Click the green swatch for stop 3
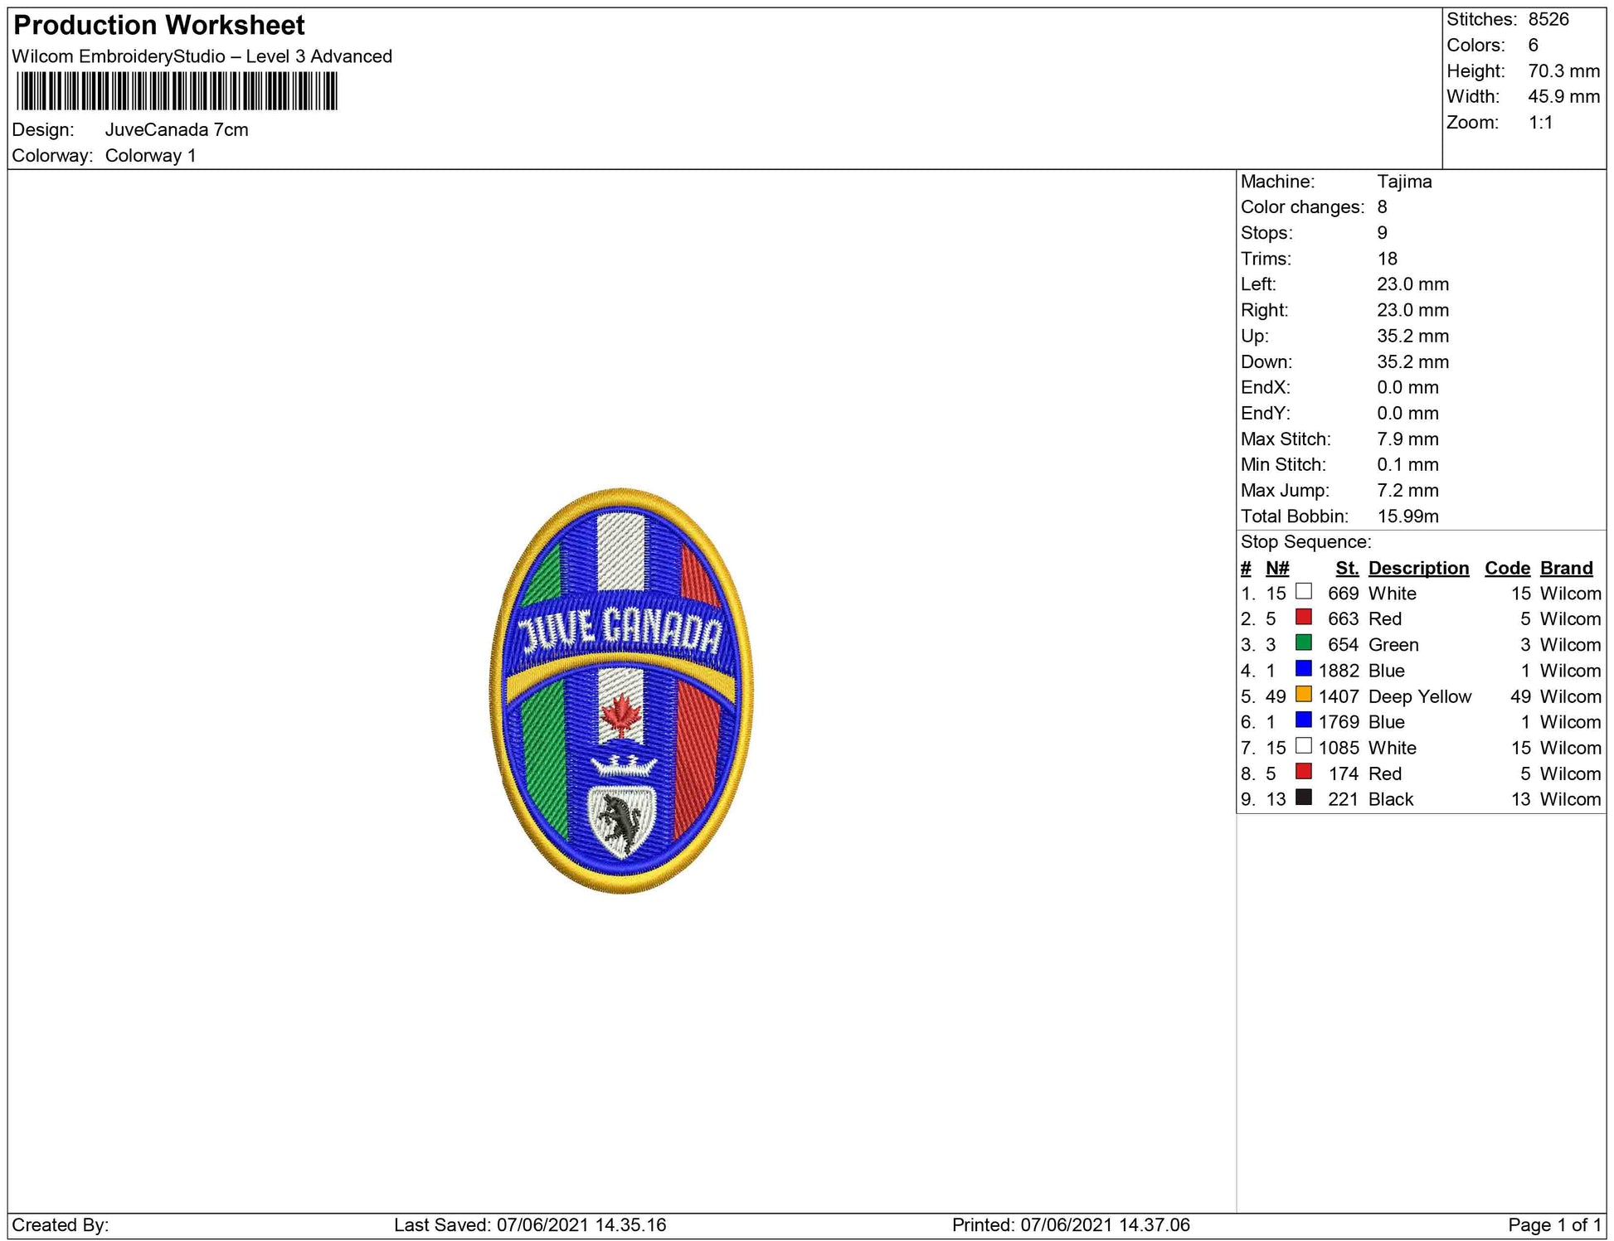The image size is (1614, 1241). pyautogui.click(x=1303, y=643)
